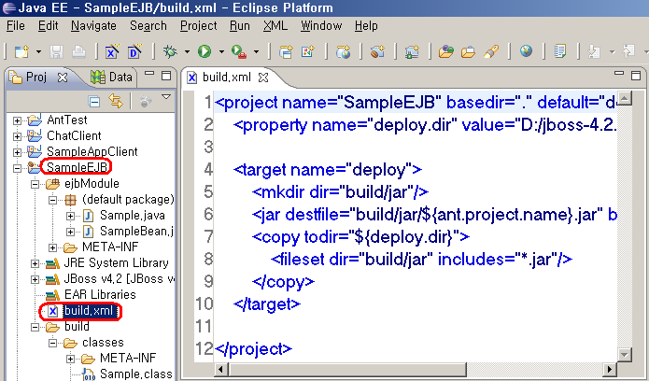Viewport: 649px width, 381px height.
Task: Open the XML menu
Action: click(x=275, y=25)
